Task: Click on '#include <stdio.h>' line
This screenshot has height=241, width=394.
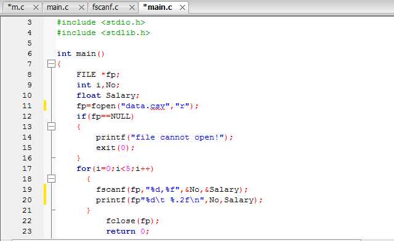Action: click(101, 22)
